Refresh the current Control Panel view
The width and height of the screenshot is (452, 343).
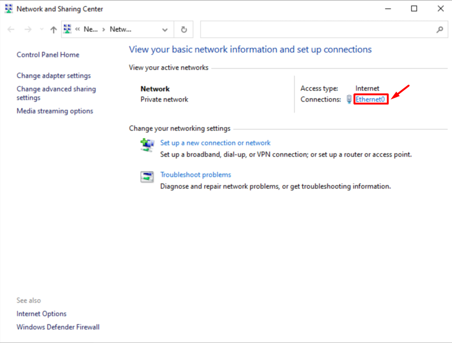click(184, 29)
